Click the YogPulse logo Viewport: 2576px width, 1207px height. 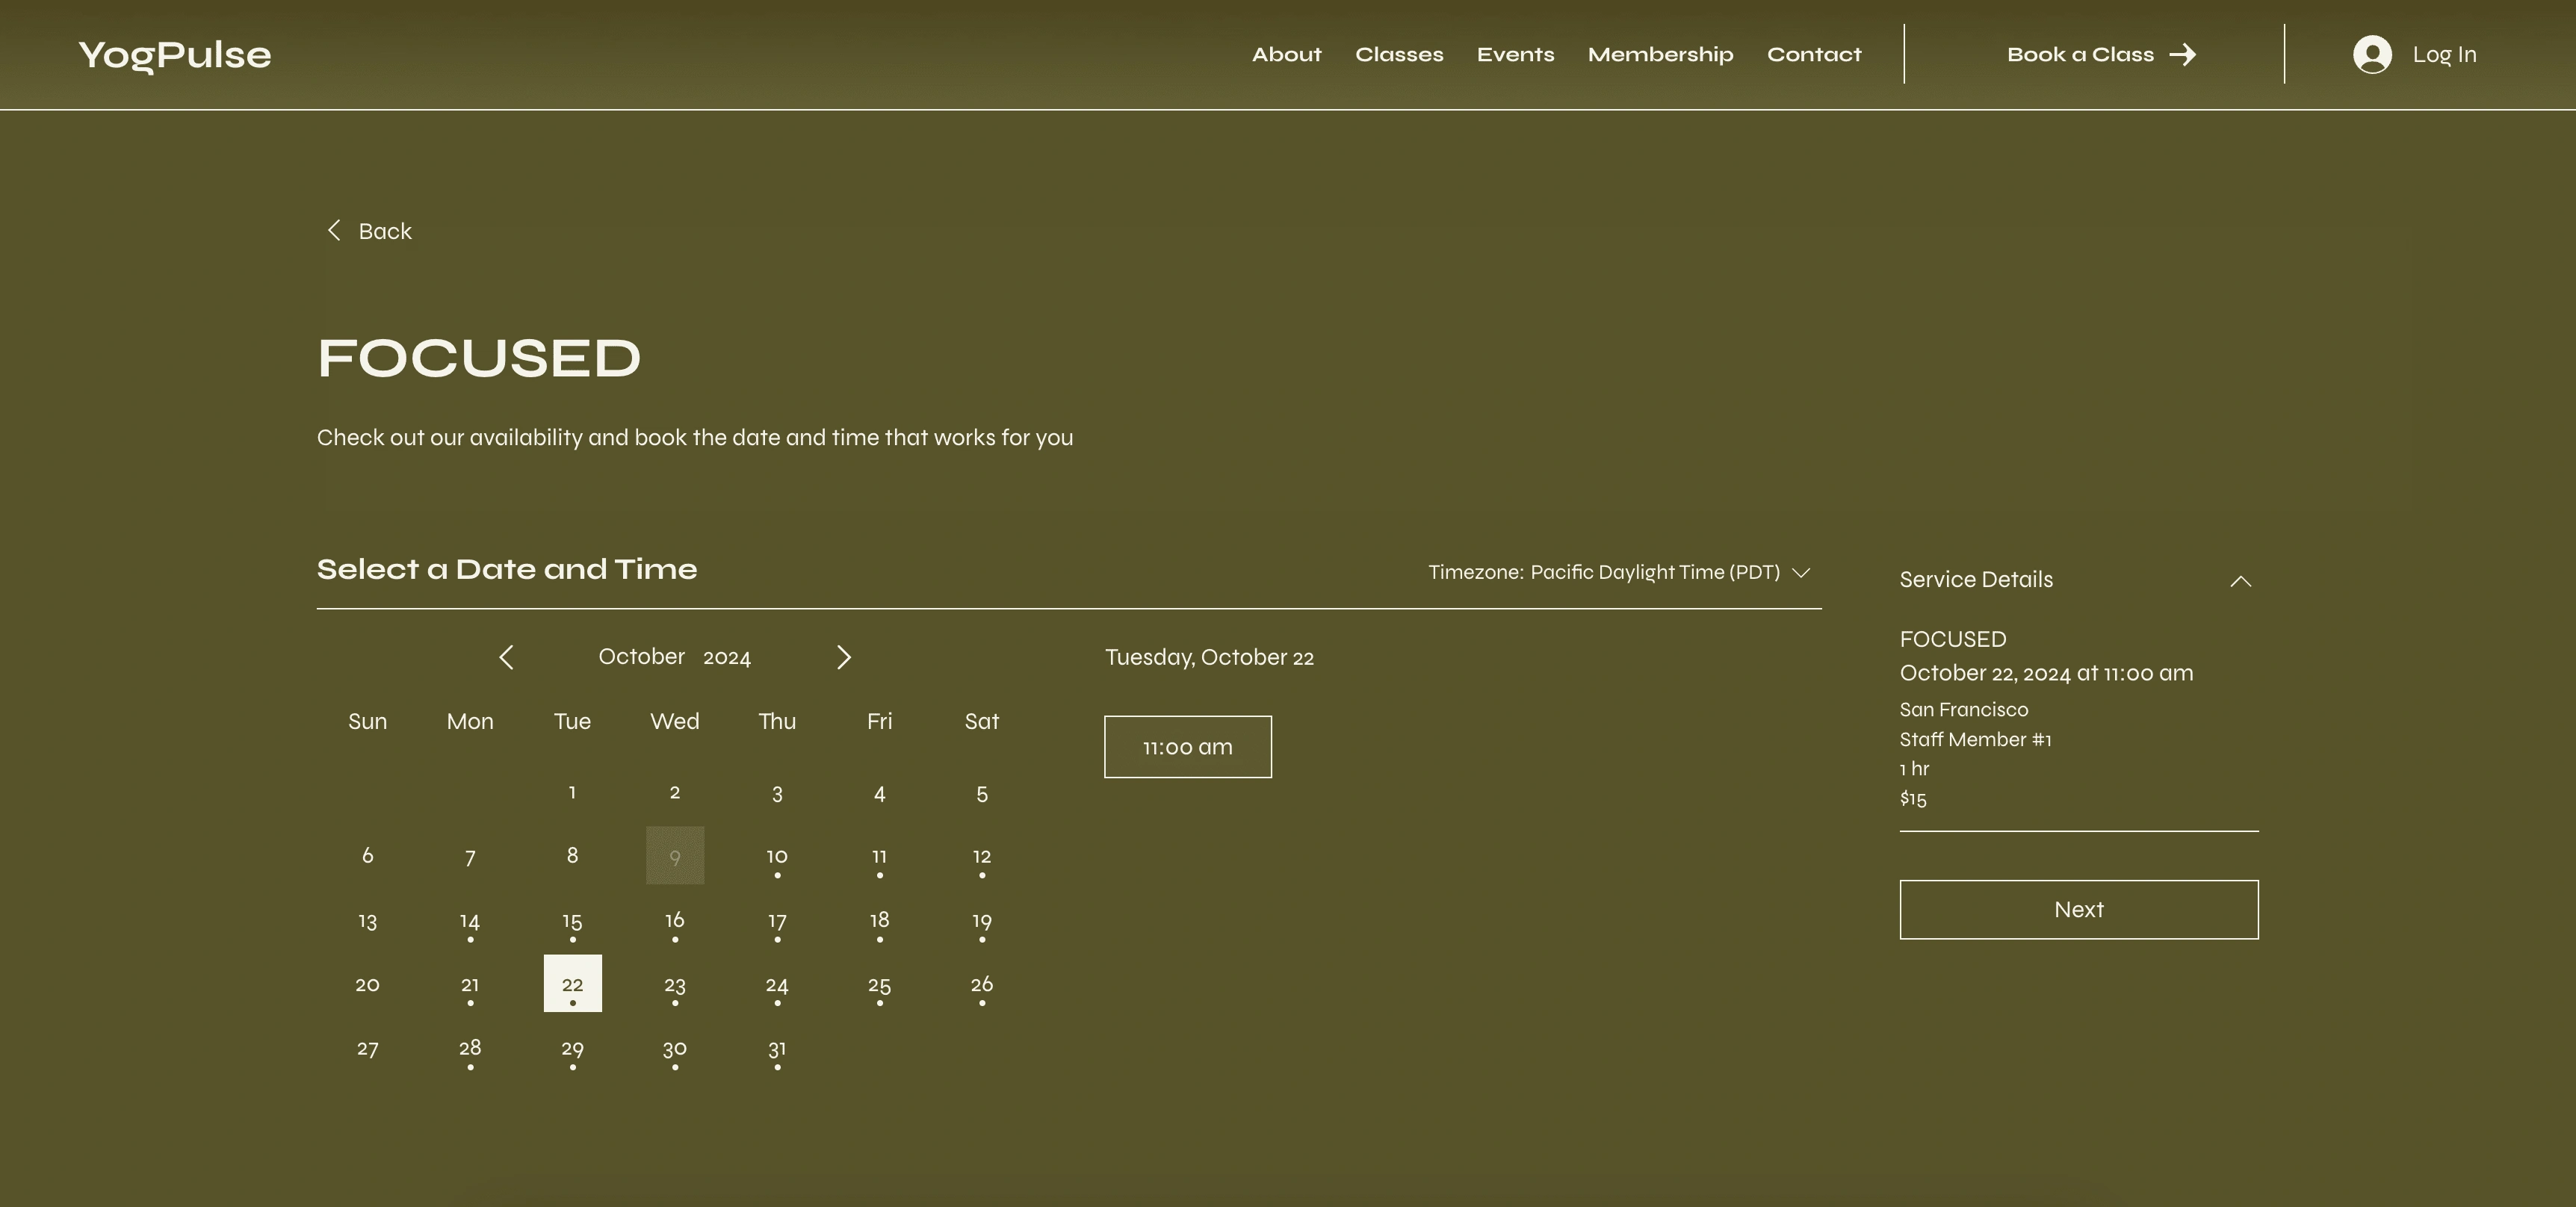[174, 55]
